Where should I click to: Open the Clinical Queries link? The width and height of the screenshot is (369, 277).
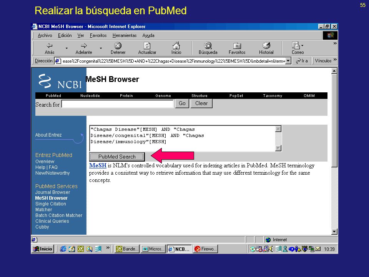click(x=52, y=221)
